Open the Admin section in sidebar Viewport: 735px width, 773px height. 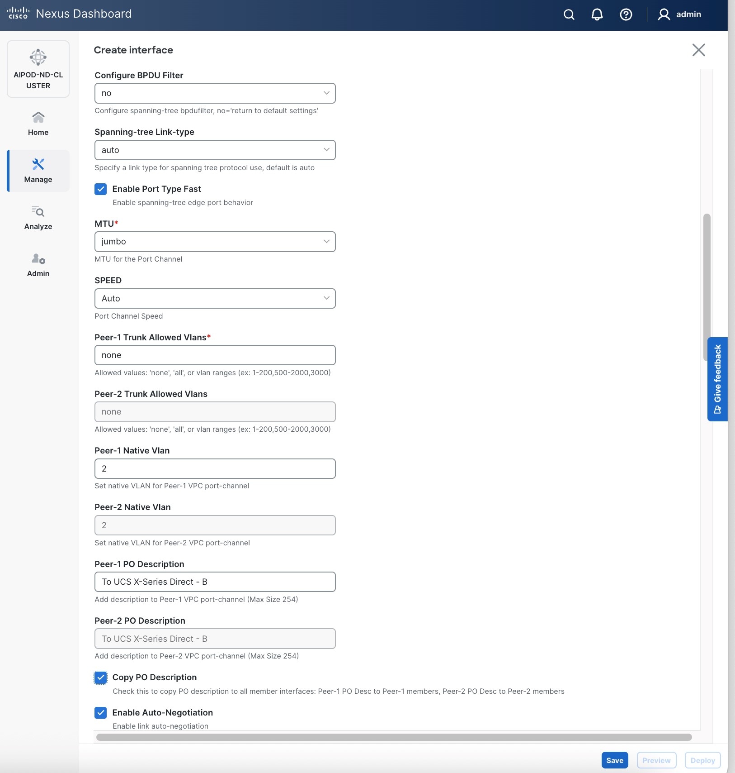pyautogui.click(x=38, y=265)
